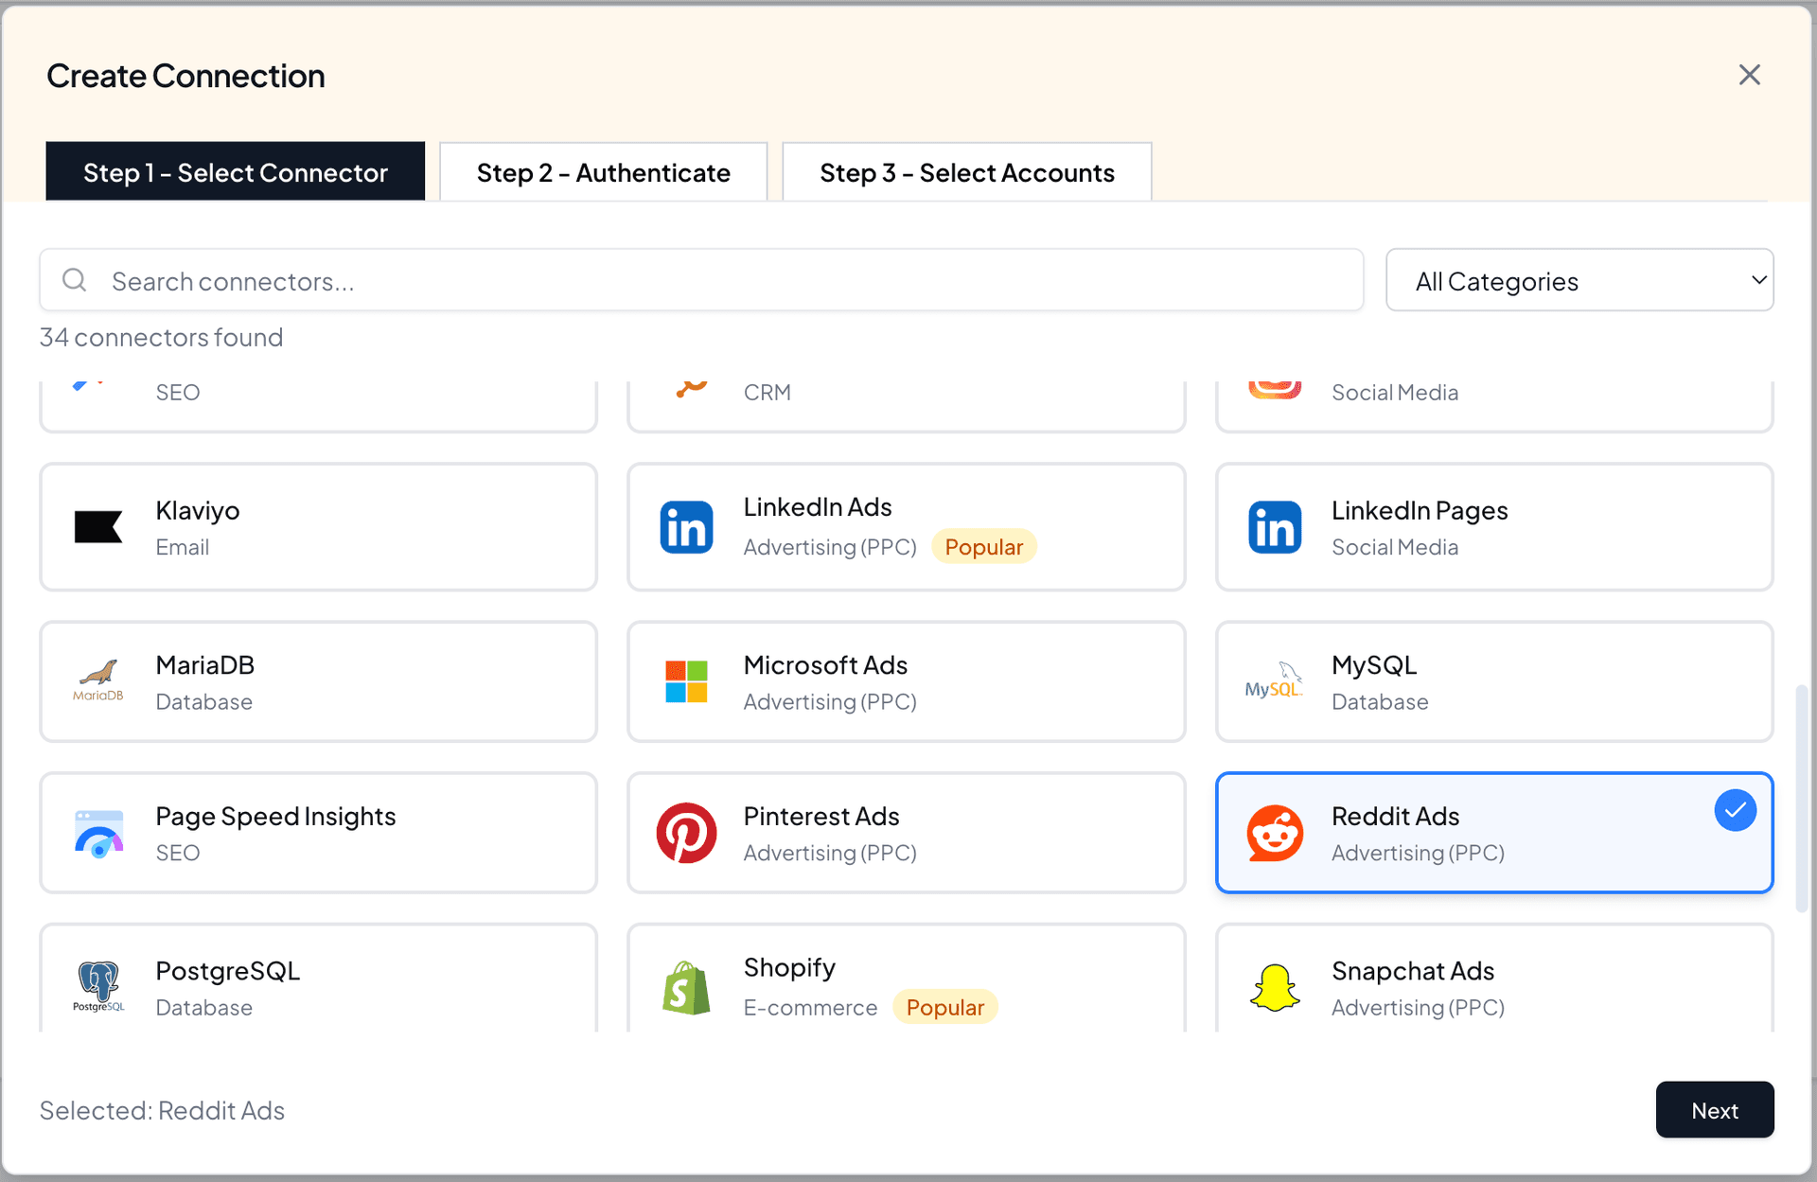The image size is (1817, 1182).
Task: Select the Pinterest Ads connector name
Action: pyautogui.click(x=821, y=816)
